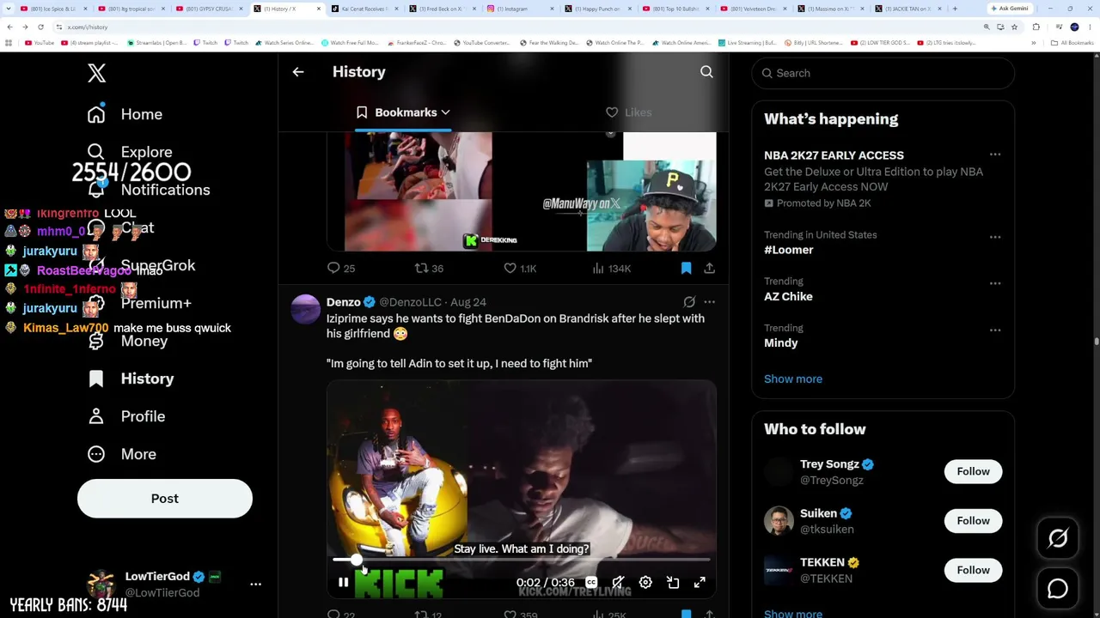Viewport: 1100px width, 618px height.
Task: Follow Suiken
Action: (x=974, y=521)
